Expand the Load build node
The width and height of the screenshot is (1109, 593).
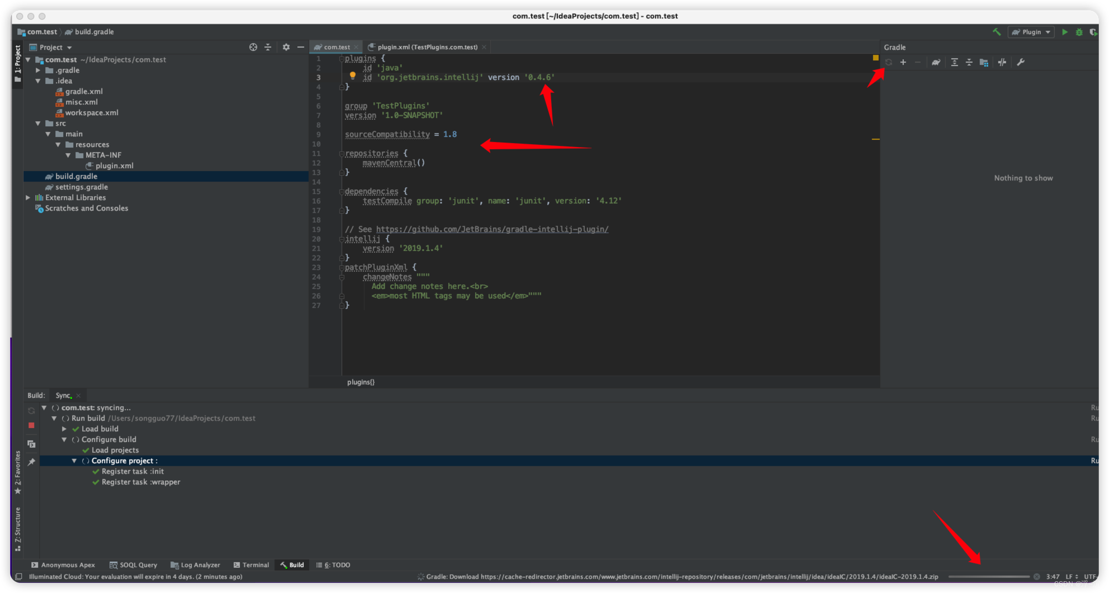pyautogui.click(x=64, y=429)
